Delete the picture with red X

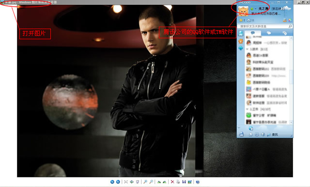tap(172, 182)
